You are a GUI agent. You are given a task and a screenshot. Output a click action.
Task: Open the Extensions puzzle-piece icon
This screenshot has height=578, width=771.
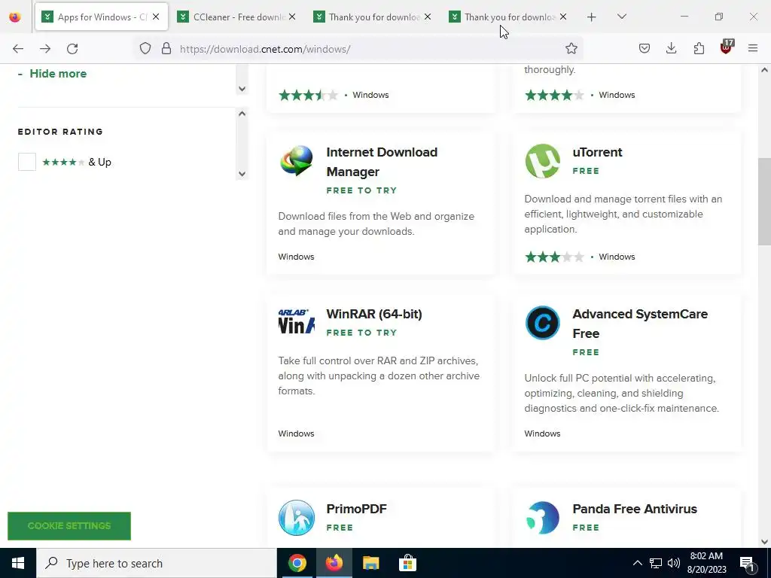699,48
